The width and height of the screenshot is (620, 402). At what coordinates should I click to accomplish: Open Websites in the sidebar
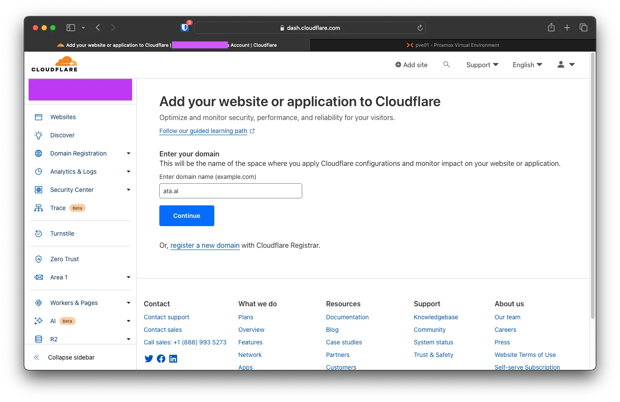click(63, 117)
